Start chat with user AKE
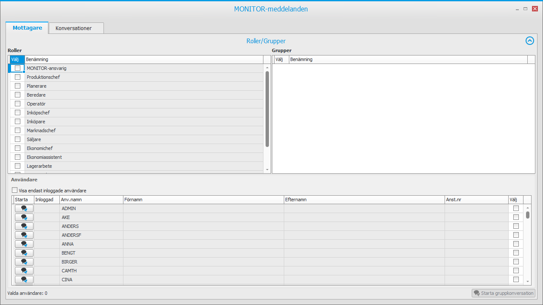543x305 pixels. [x=24, y=217]
